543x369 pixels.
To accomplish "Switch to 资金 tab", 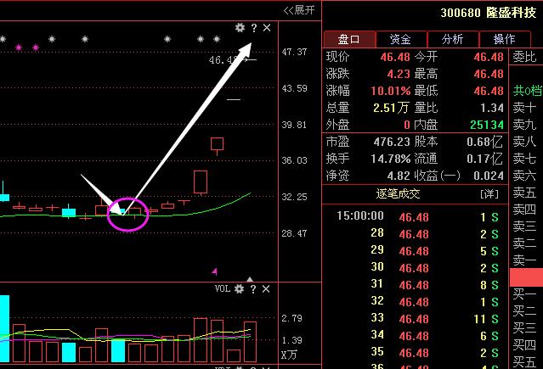I will coord(401,39).
